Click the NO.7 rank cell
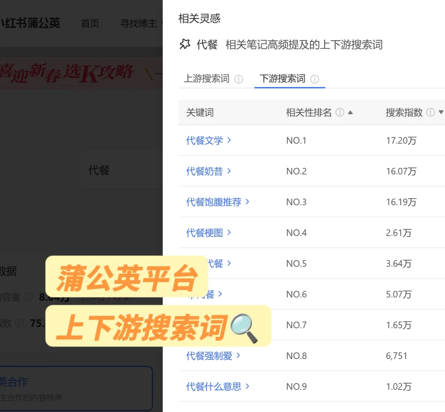The width and height of the screenshot is (445, 412). (296, 325)
